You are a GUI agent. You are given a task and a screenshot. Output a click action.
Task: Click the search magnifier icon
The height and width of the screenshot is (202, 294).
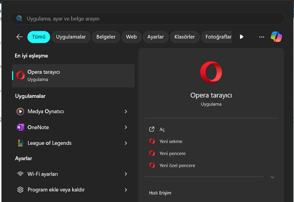click(19, 18)
